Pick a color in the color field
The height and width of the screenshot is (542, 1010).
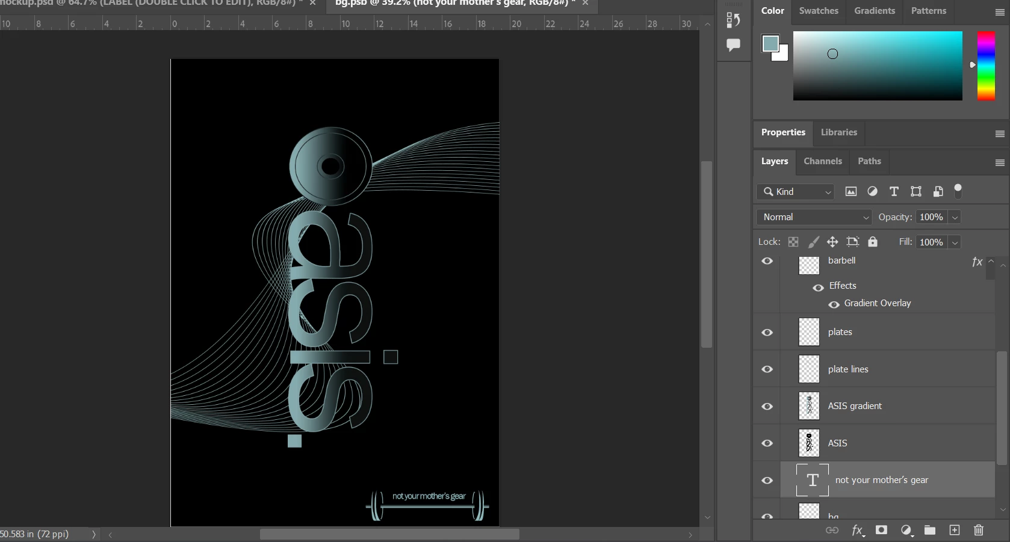point(878,66)
